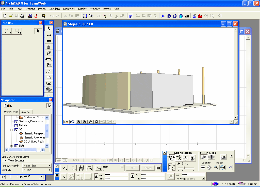Viewport: 260px width, 187px height.
Task: Switch to the View Sets tab
Action: pyautogui.click(x=26, y=112)
